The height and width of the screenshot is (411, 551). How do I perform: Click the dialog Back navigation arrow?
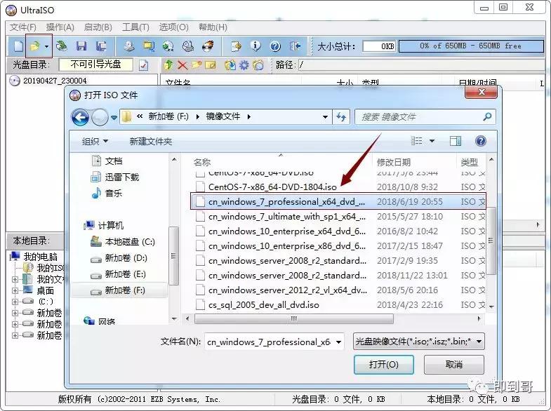81,117
